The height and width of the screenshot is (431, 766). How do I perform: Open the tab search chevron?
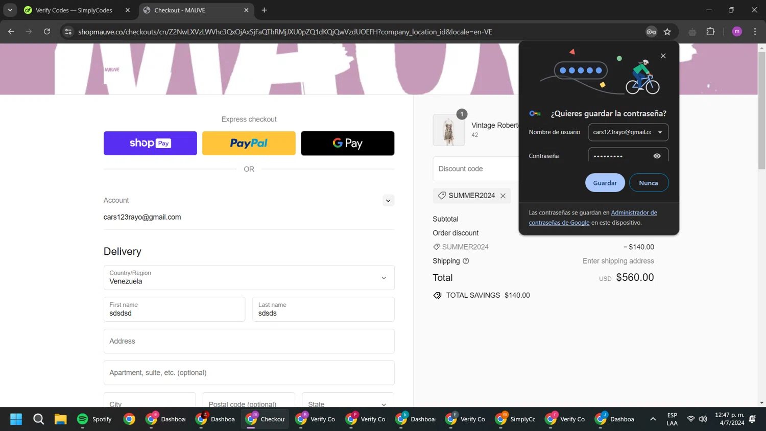pyautogui.click(x=10, y=10)
